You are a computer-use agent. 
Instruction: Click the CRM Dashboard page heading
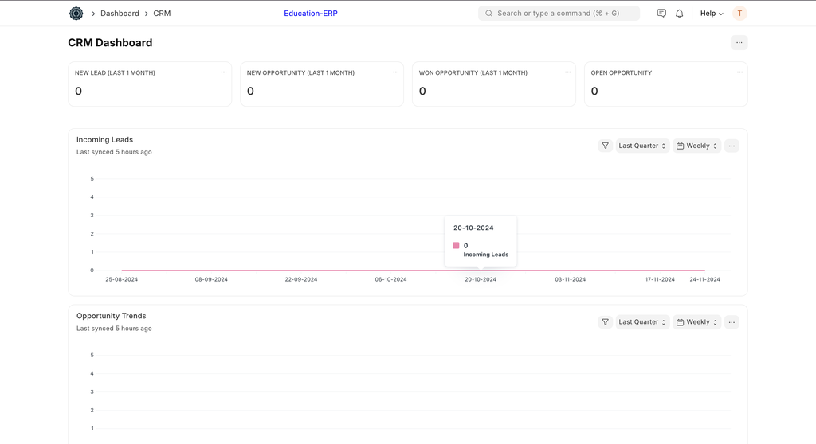tap(110, 43)
